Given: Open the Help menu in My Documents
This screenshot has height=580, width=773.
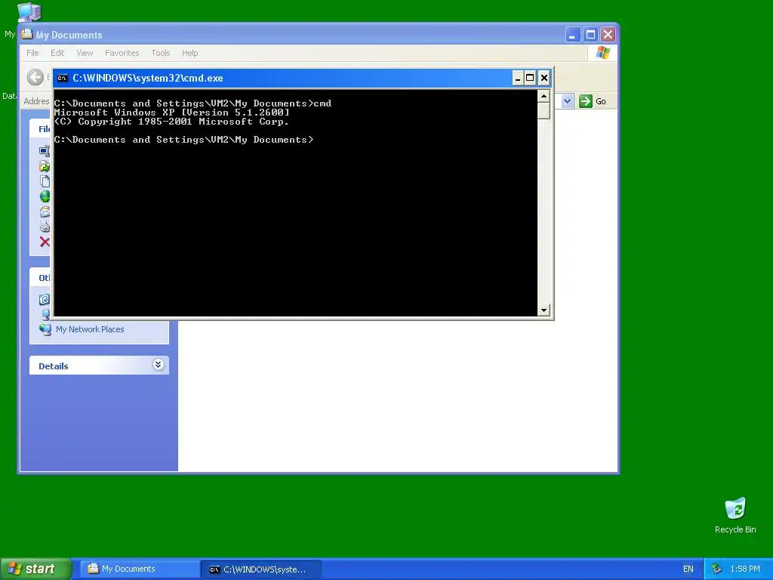Looking at the screenshot, I should point(189,53).
